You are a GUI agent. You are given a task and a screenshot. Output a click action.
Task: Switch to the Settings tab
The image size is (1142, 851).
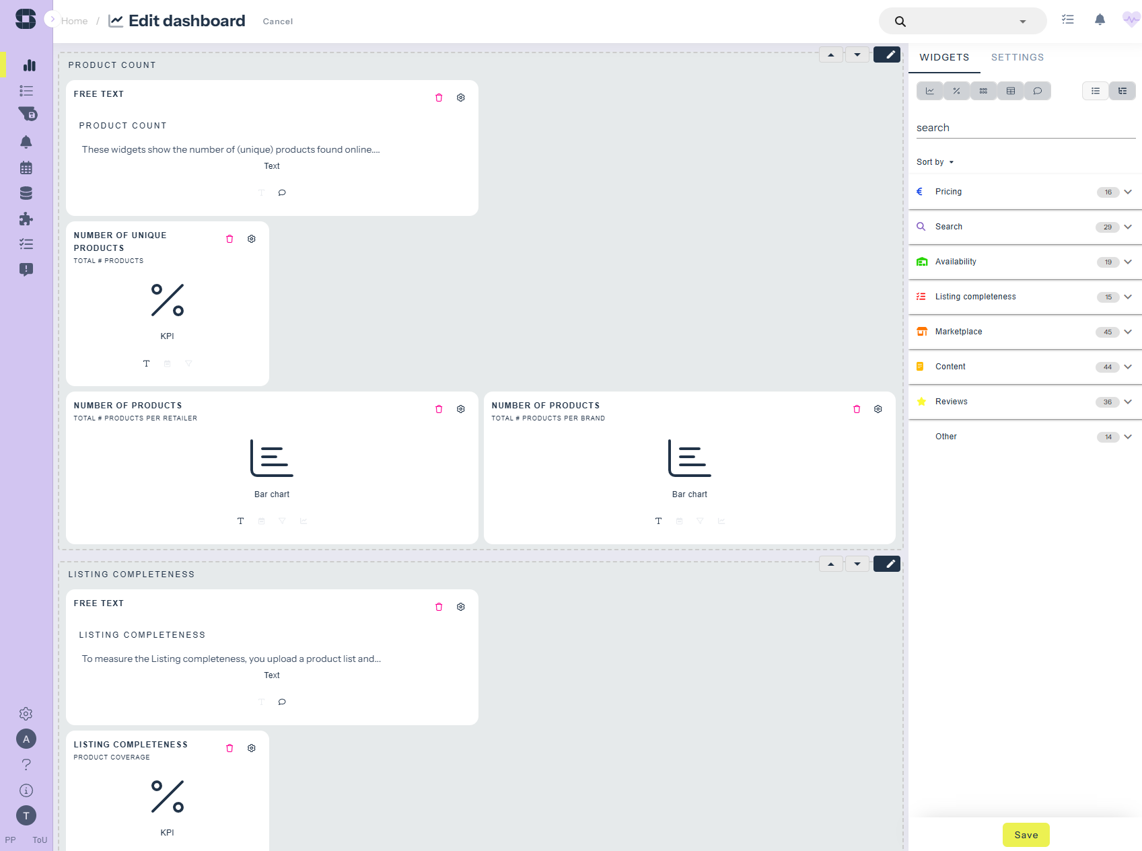[x=1017, y=57]
